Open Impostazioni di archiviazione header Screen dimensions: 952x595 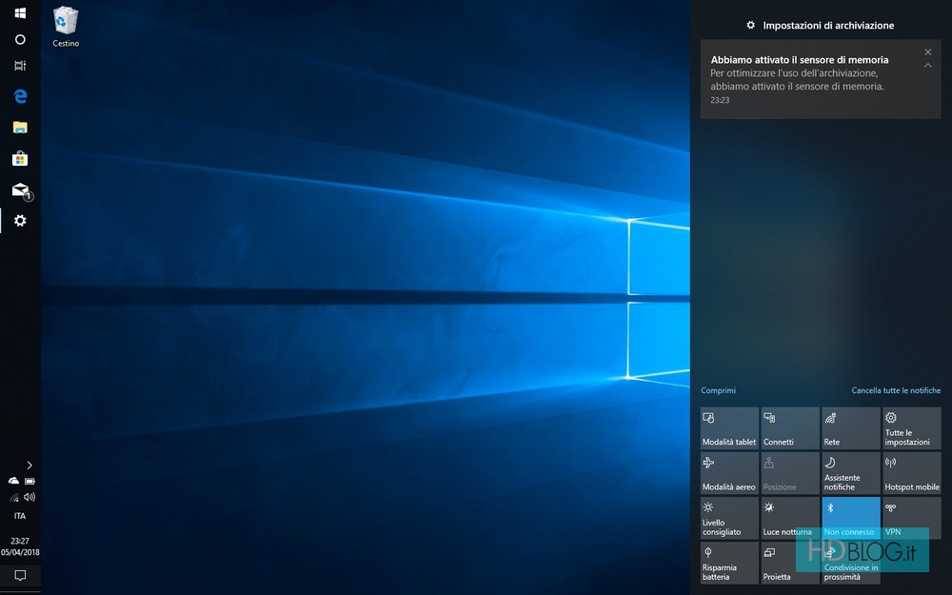[821, 26]
